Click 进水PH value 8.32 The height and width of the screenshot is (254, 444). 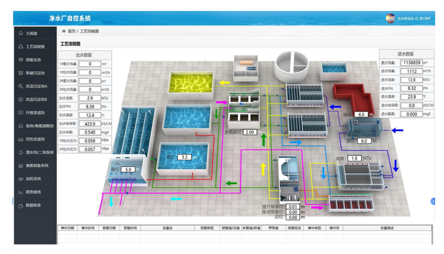point(412,88)
